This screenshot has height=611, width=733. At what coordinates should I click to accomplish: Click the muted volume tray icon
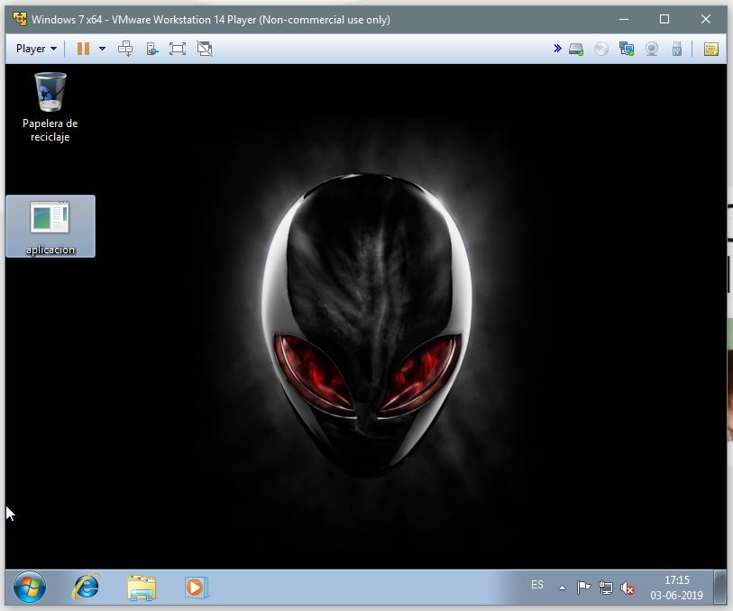click(x=627, y=588)
